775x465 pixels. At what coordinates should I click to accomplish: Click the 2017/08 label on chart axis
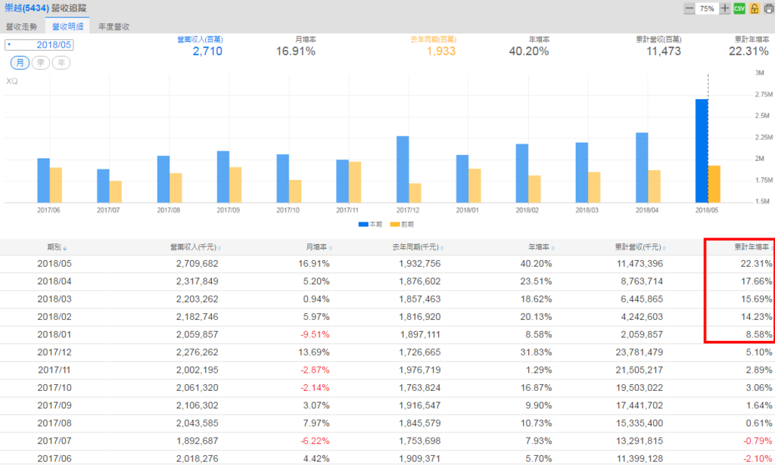tap(168, 210)
